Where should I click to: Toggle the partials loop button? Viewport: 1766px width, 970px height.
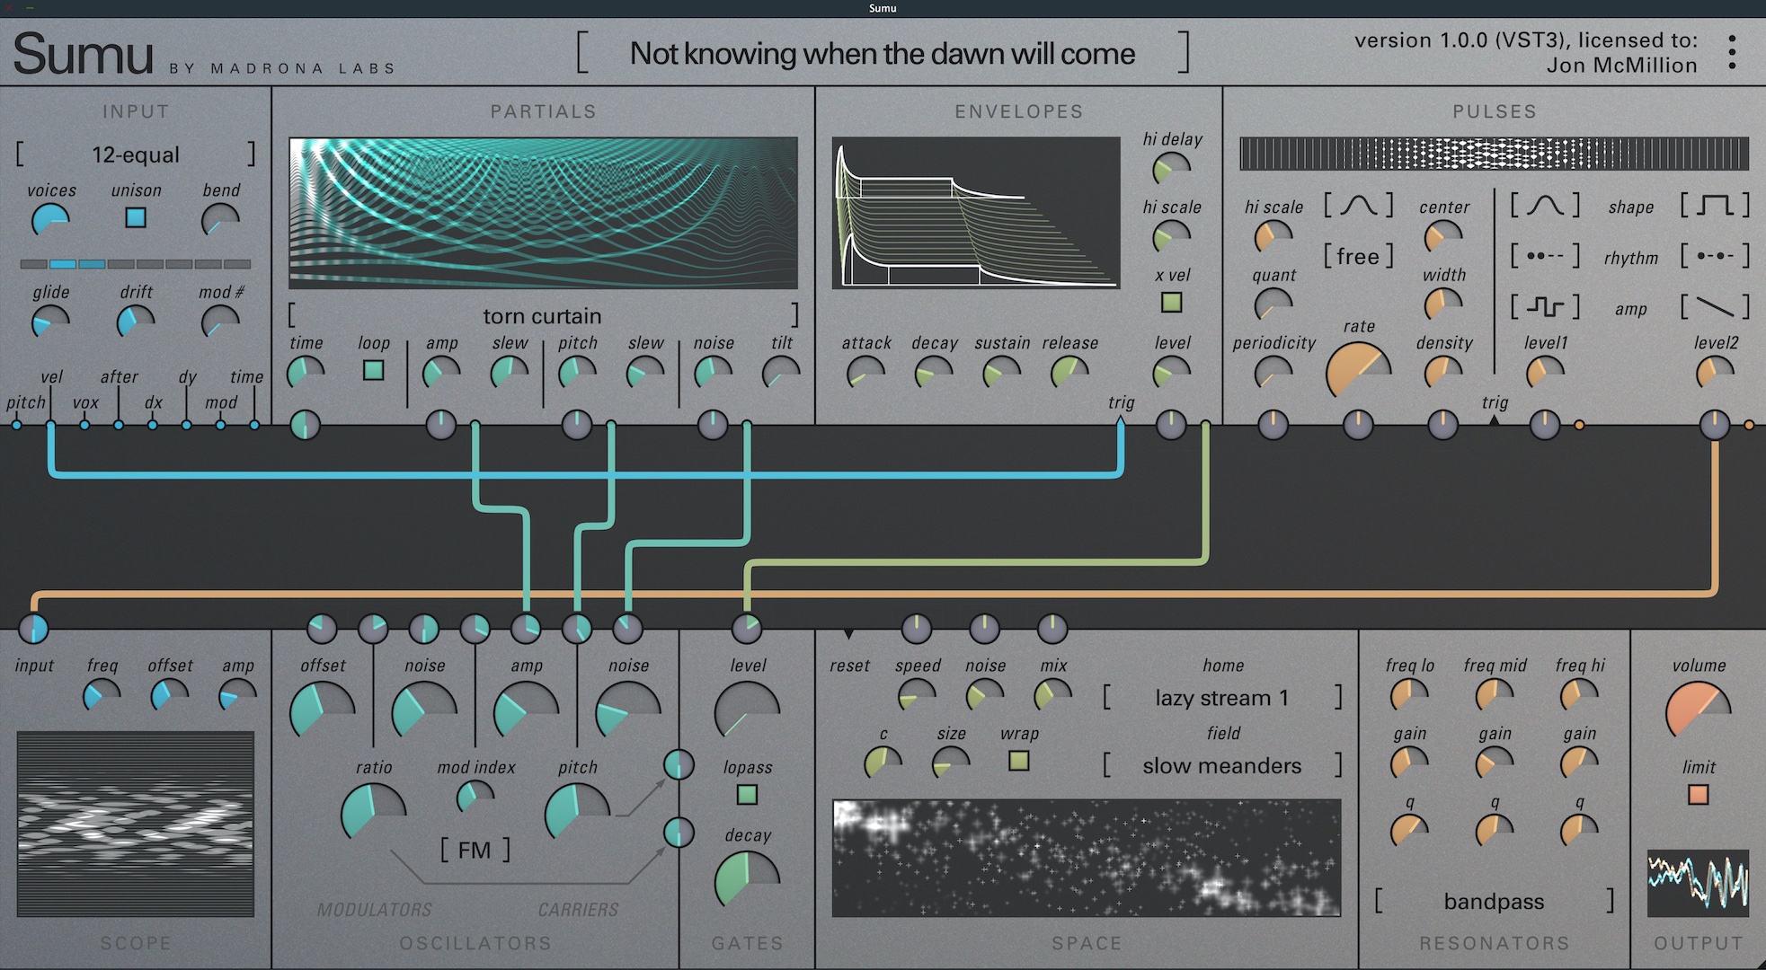(x=373, y=370)
